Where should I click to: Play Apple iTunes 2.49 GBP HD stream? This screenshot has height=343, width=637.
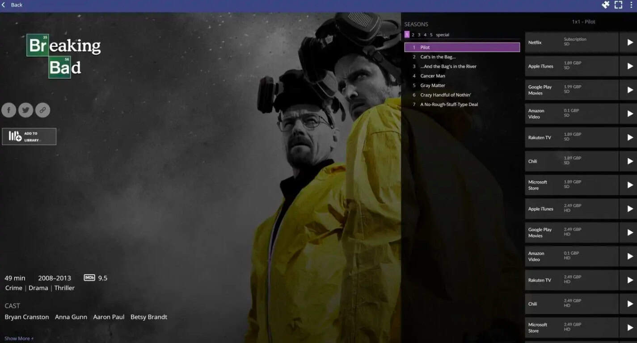[630, 209]
